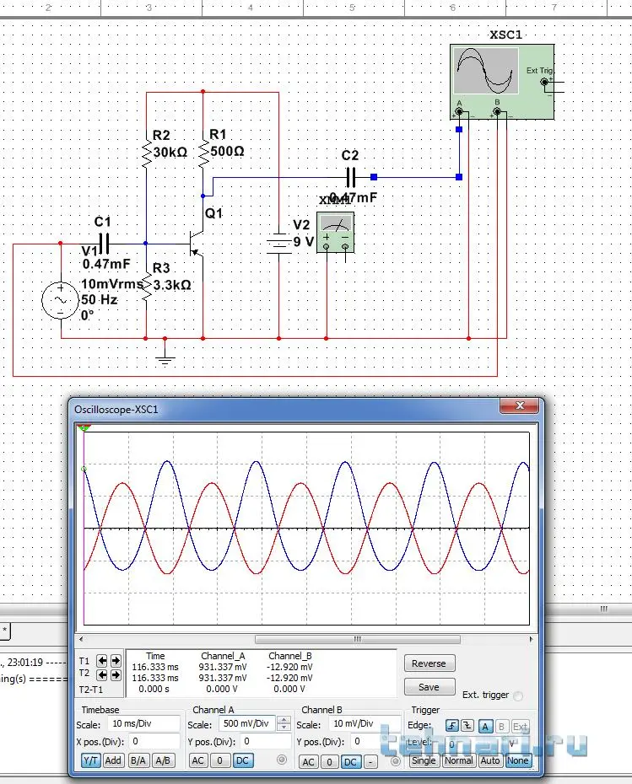The height and width of the screenshot is (784, 632).
Task: Move cursor T2 left with arrow button
Action: tap(102, 674)
